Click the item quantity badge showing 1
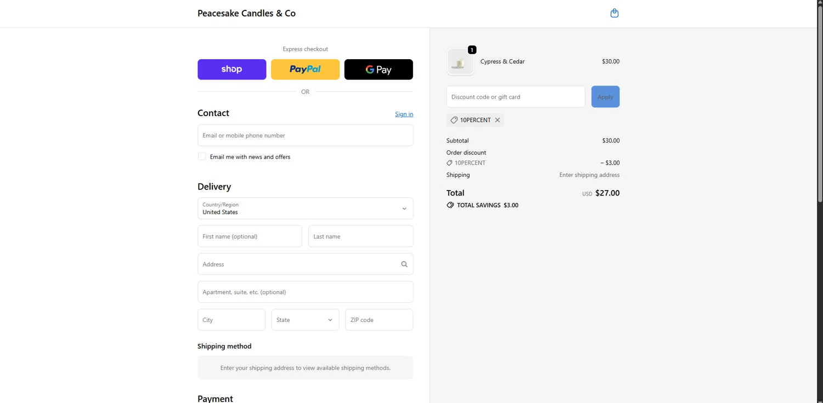This screenshot has height=403, width=823. 472,50
